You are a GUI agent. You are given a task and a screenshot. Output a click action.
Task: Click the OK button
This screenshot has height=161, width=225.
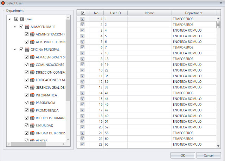click(x=183, y=155)
